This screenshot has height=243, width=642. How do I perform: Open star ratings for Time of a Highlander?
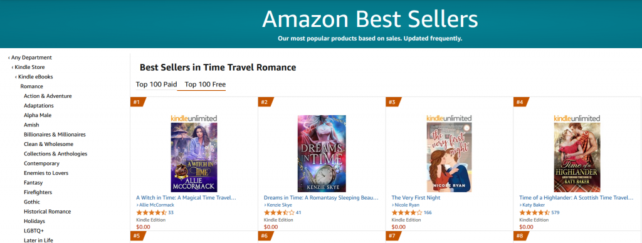click(x=534, y=213)
